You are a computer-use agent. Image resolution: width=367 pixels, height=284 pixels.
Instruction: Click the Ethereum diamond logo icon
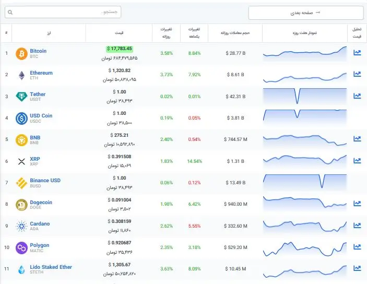coord(21,76)
